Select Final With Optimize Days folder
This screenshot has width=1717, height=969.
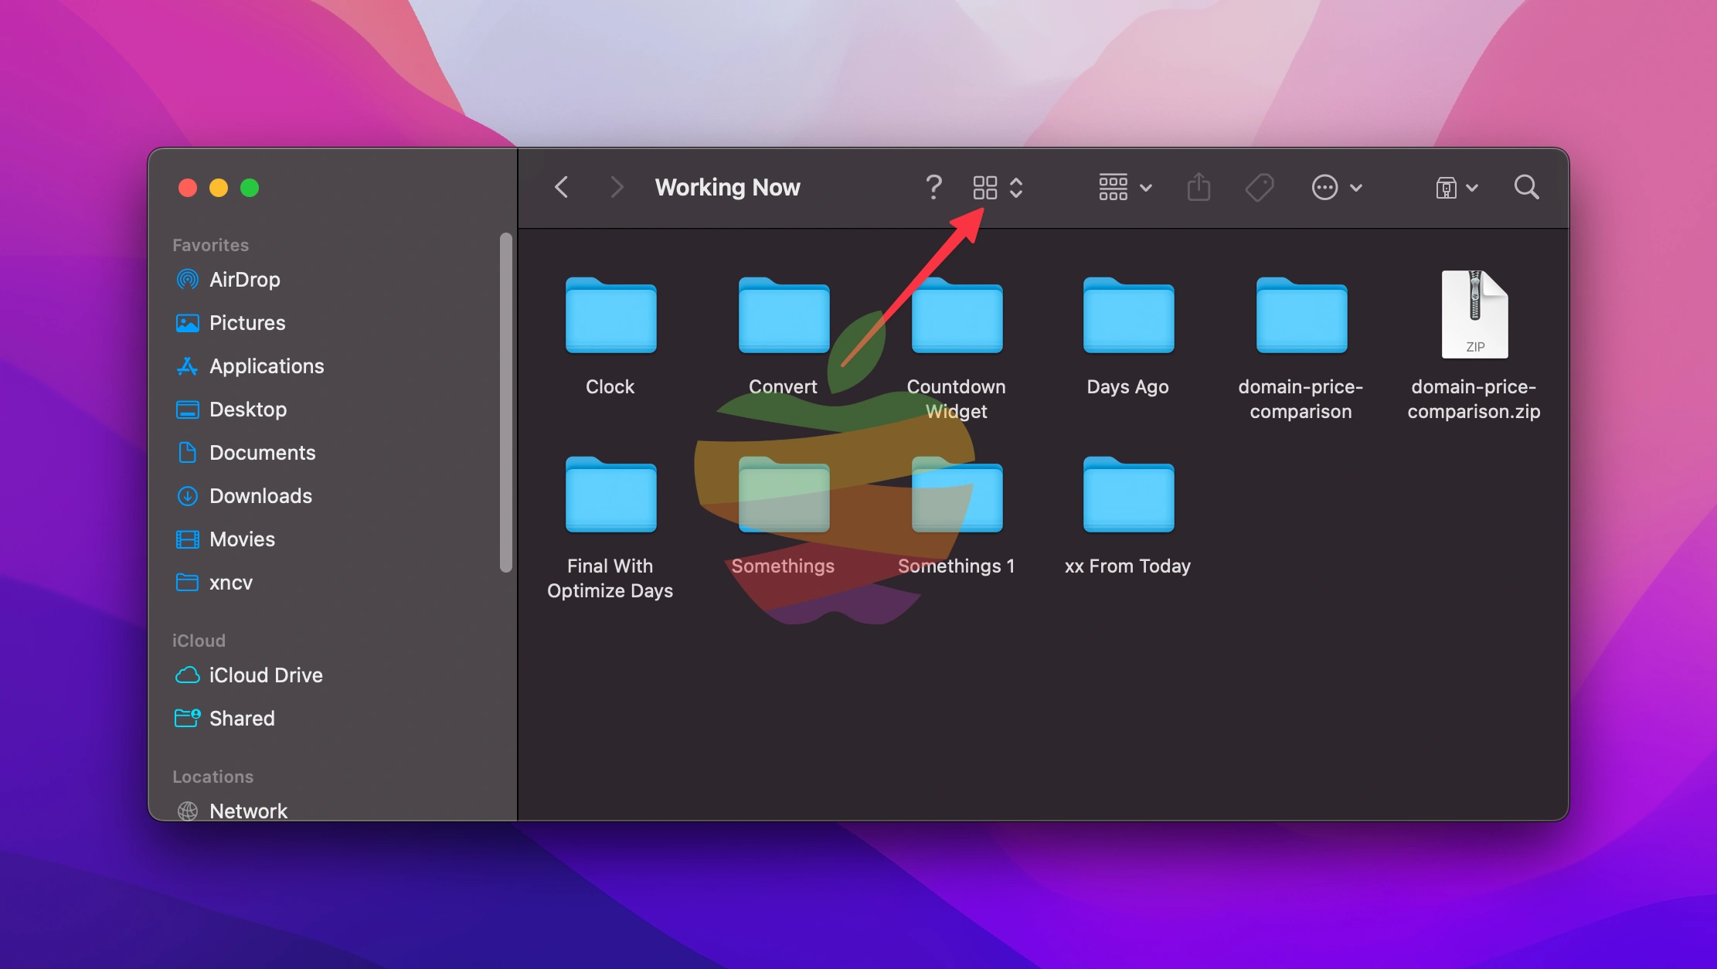click(610, 495)
